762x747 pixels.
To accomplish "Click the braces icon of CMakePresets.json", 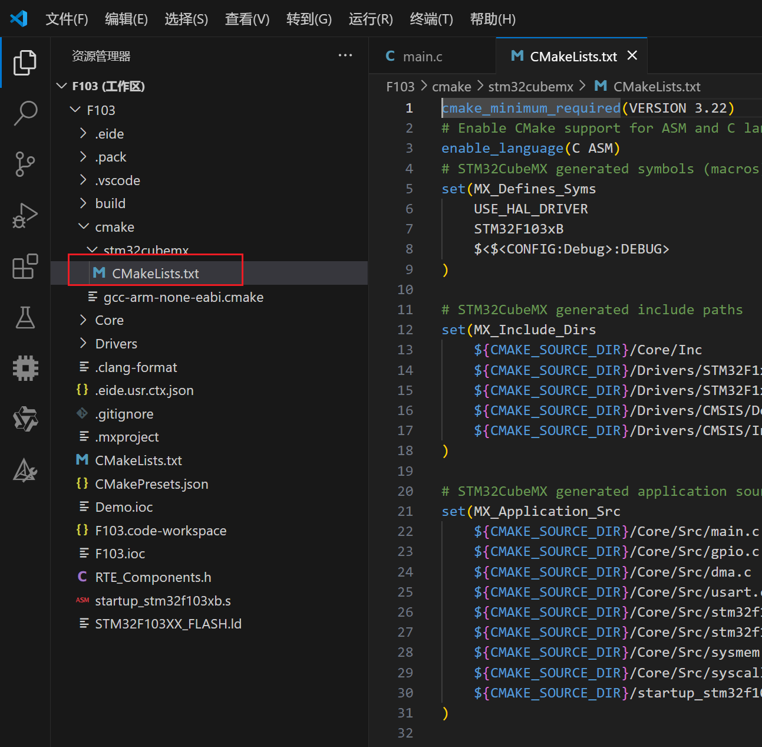I will pyautogui.click(x=82, y=483).
